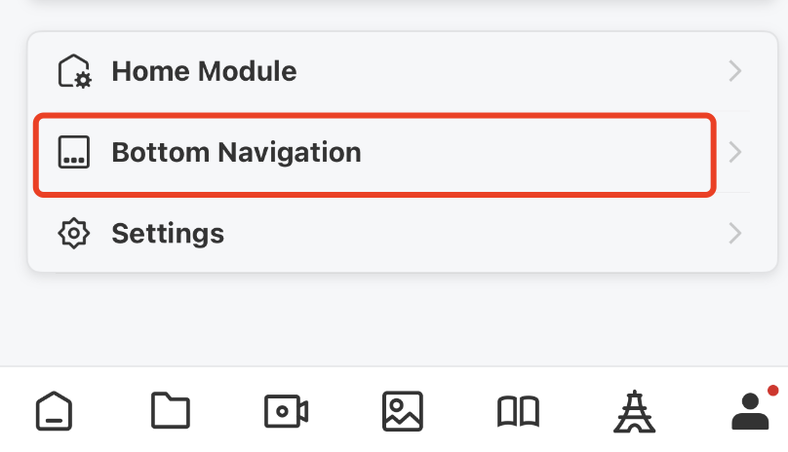Switch to the video camera tab
Screen dimensions: 788x452
point(286,411)
